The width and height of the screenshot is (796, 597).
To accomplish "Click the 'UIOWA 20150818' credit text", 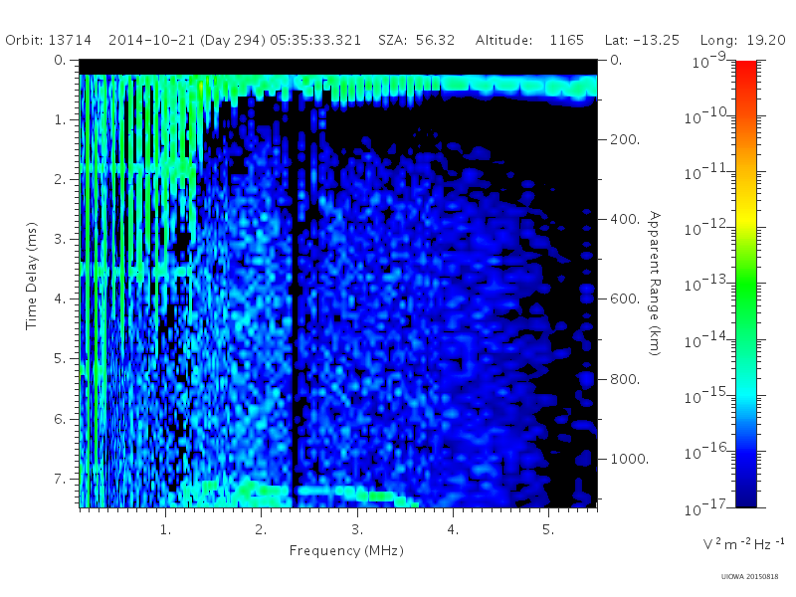I will [x=749, y=577].
